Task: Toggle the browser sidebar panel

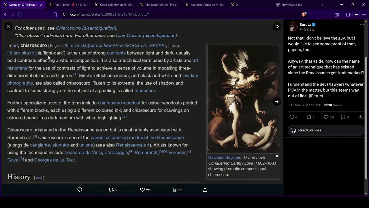Action: (x=348, y=14)
